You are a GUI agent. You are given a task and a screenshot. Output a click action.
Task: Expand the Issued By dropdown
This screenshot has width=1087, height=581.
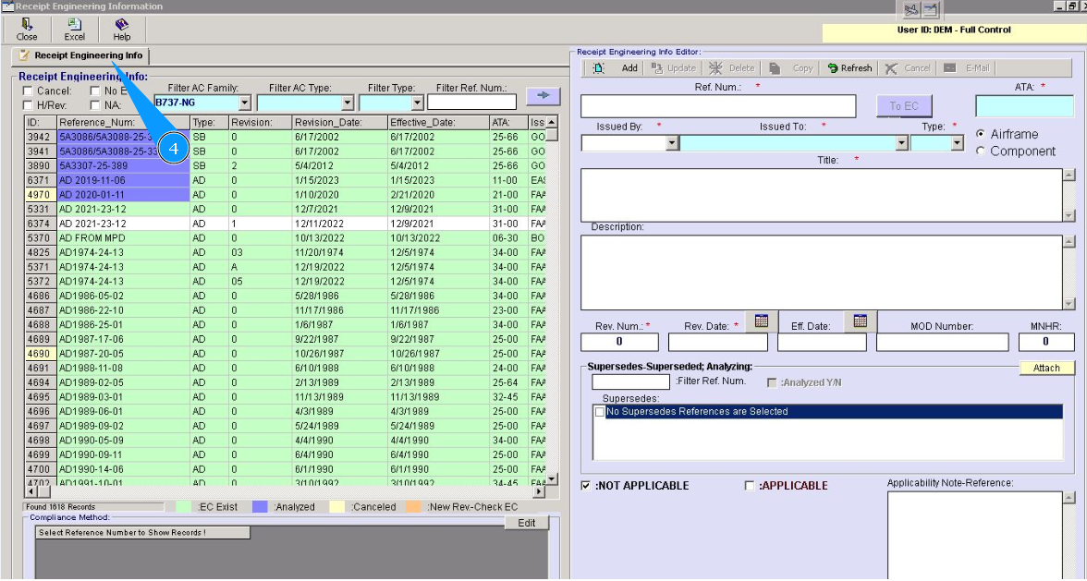tap(672, 143)
